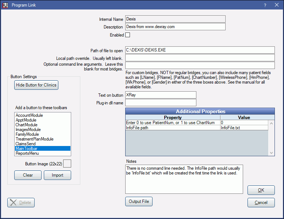Click the help question mark button
284x219 pixels.
[x=265, y=5]
